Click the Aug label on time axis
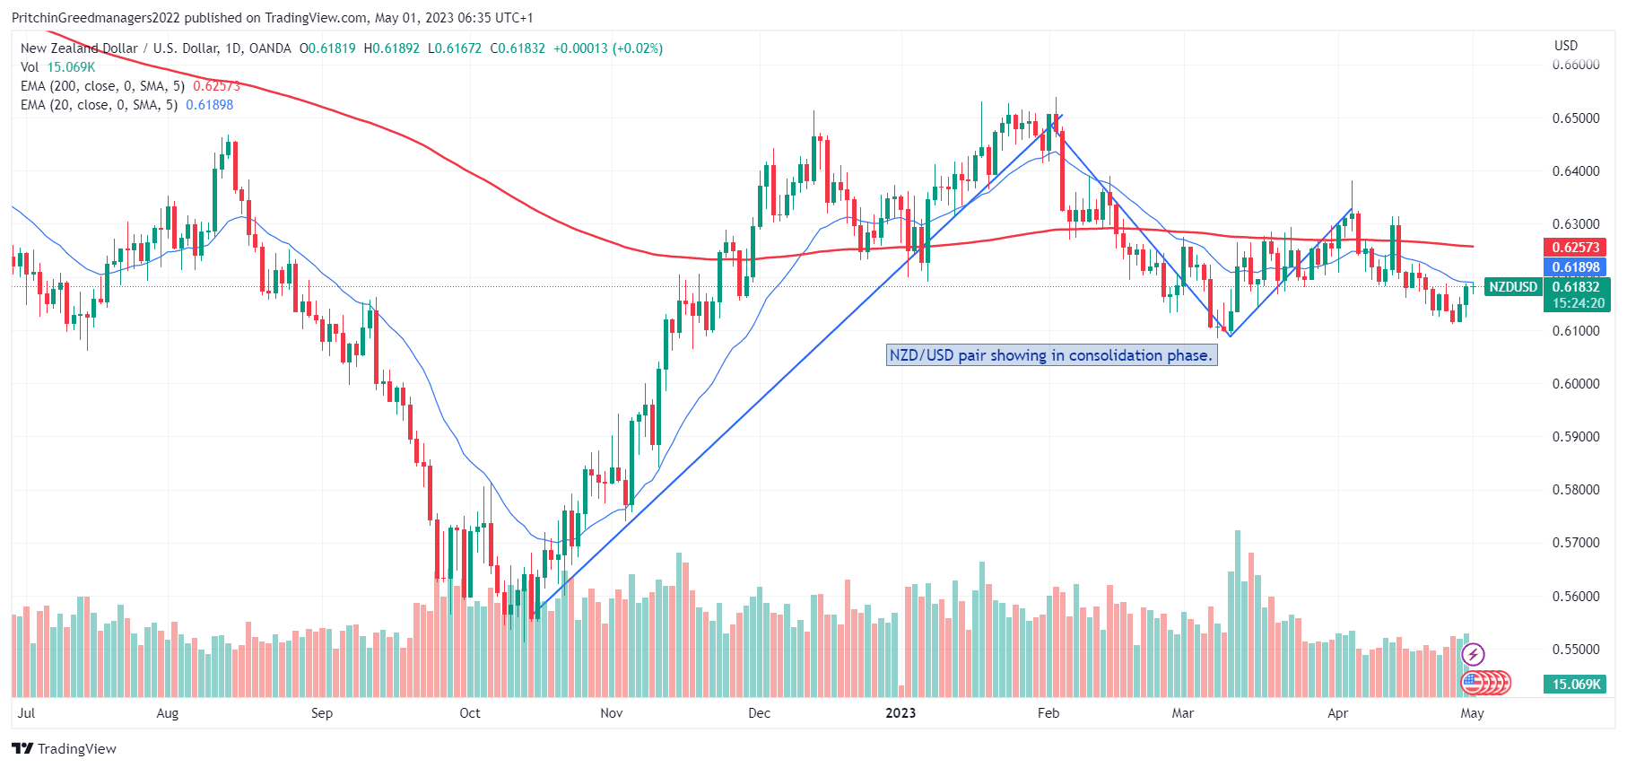 [x=168, y=713]
